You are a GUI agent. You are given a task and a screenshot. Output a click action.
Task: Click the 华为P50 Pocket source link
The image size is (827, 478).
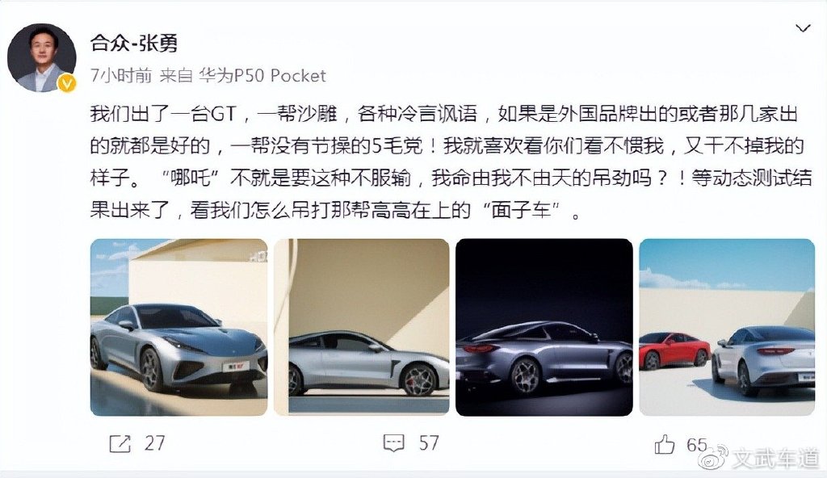[x=262, y=76]
